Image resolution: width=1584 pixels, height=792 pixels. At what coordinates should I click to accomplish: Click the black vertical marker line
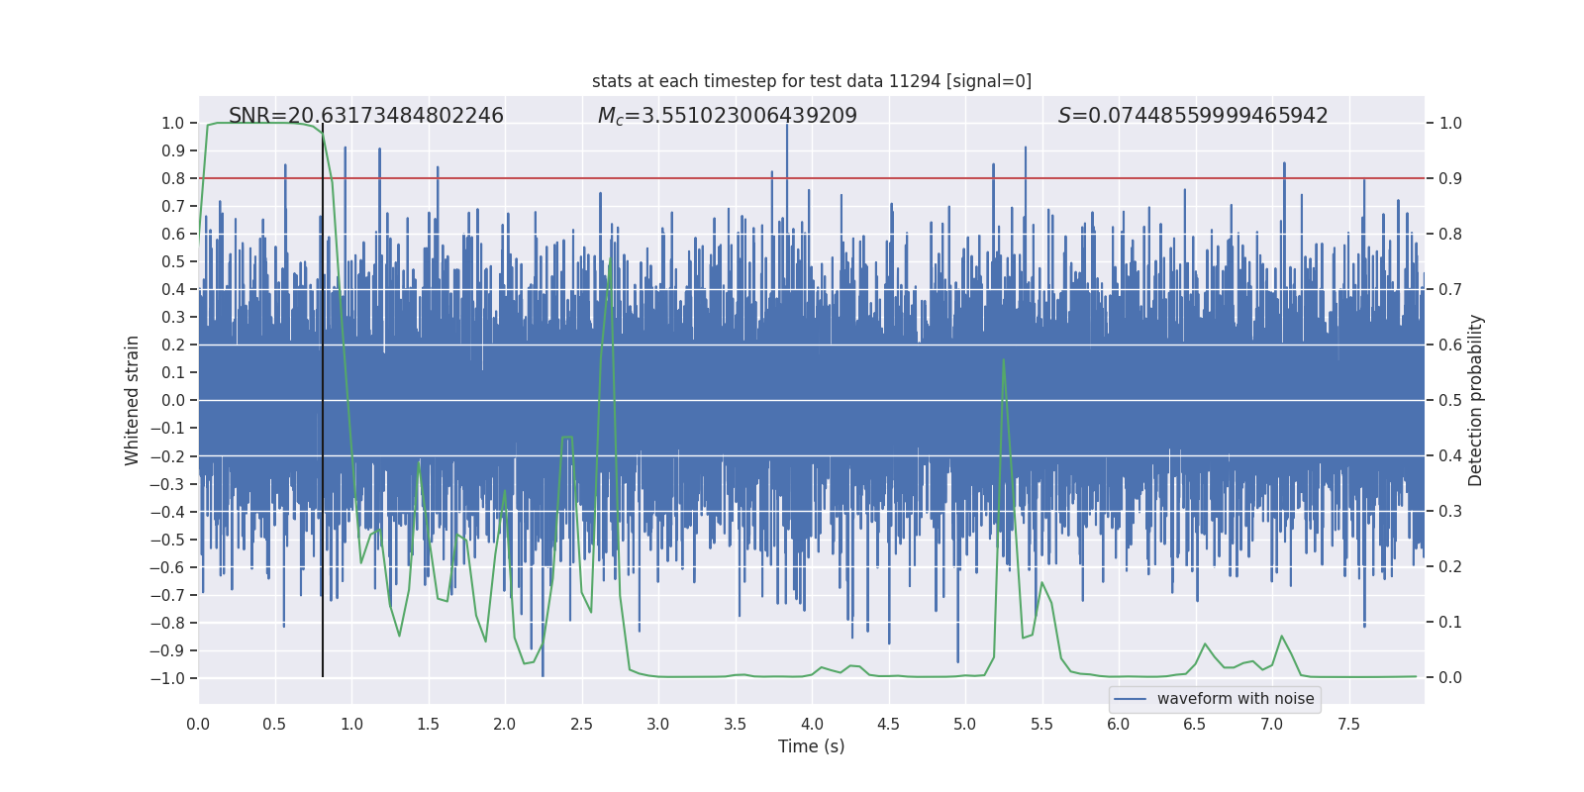coord(323,406)
